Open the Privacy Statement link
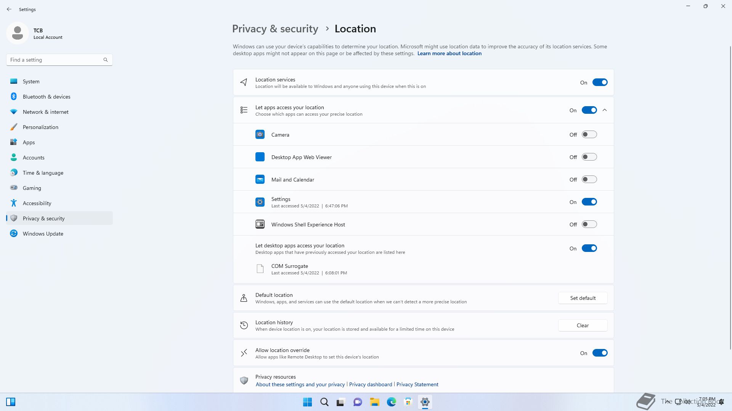The width and height of the screenshot is (732, 411). click(x=417, y=384)
